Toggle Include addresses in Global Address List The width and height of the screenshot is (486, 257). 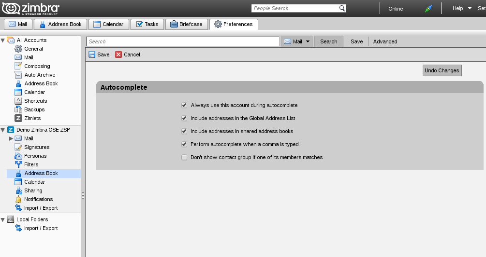184,118
